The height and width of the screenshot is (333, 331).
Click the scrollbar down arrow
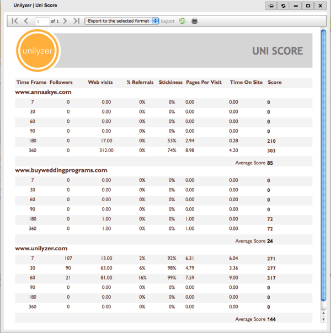point(323,319)
